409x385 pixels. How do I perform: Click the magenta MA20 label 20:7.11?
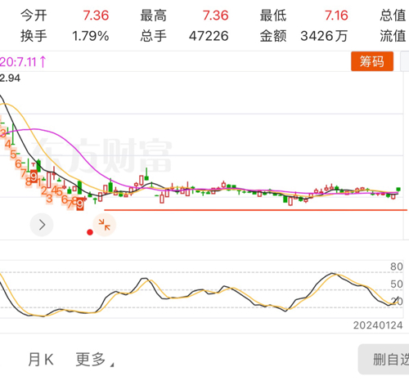18,62
